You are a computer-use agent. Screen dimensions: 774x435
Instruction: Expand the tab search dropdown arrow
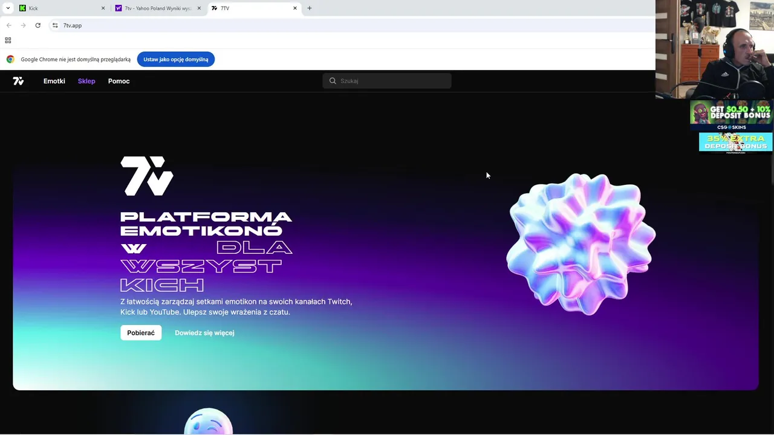8,8
